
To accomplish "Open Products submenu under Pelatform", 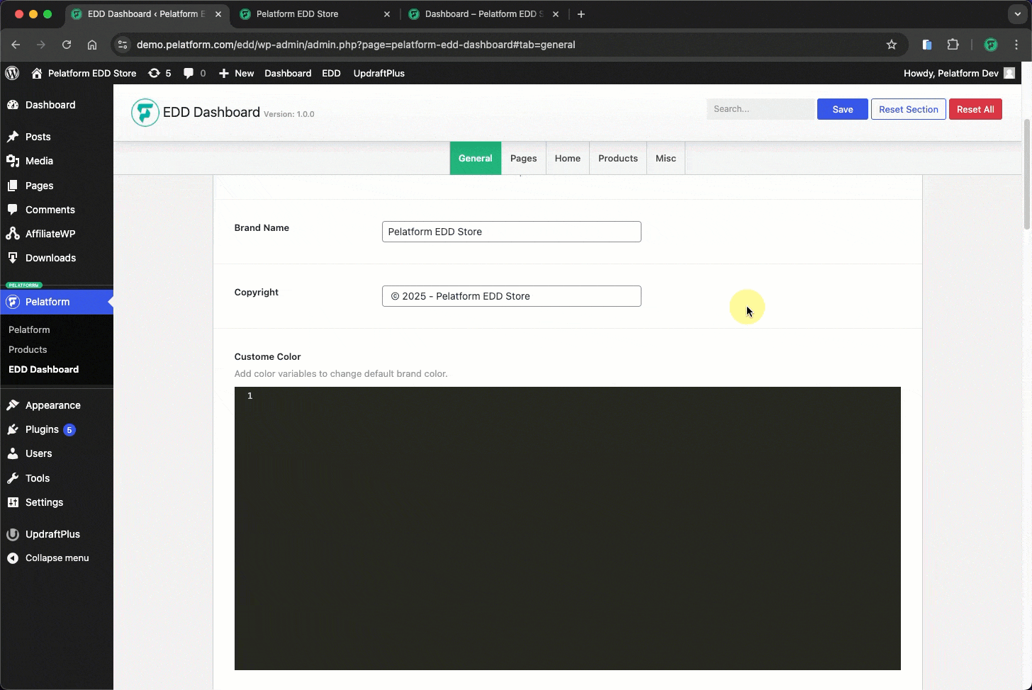I will [x=28, y=349].
